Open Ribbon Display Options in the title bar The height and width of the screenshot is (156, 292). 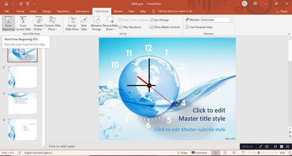(x=255, y=4)
